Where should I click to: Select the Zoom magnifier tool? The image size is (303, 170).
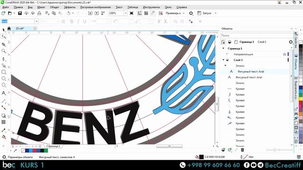(x=3, y=51)
